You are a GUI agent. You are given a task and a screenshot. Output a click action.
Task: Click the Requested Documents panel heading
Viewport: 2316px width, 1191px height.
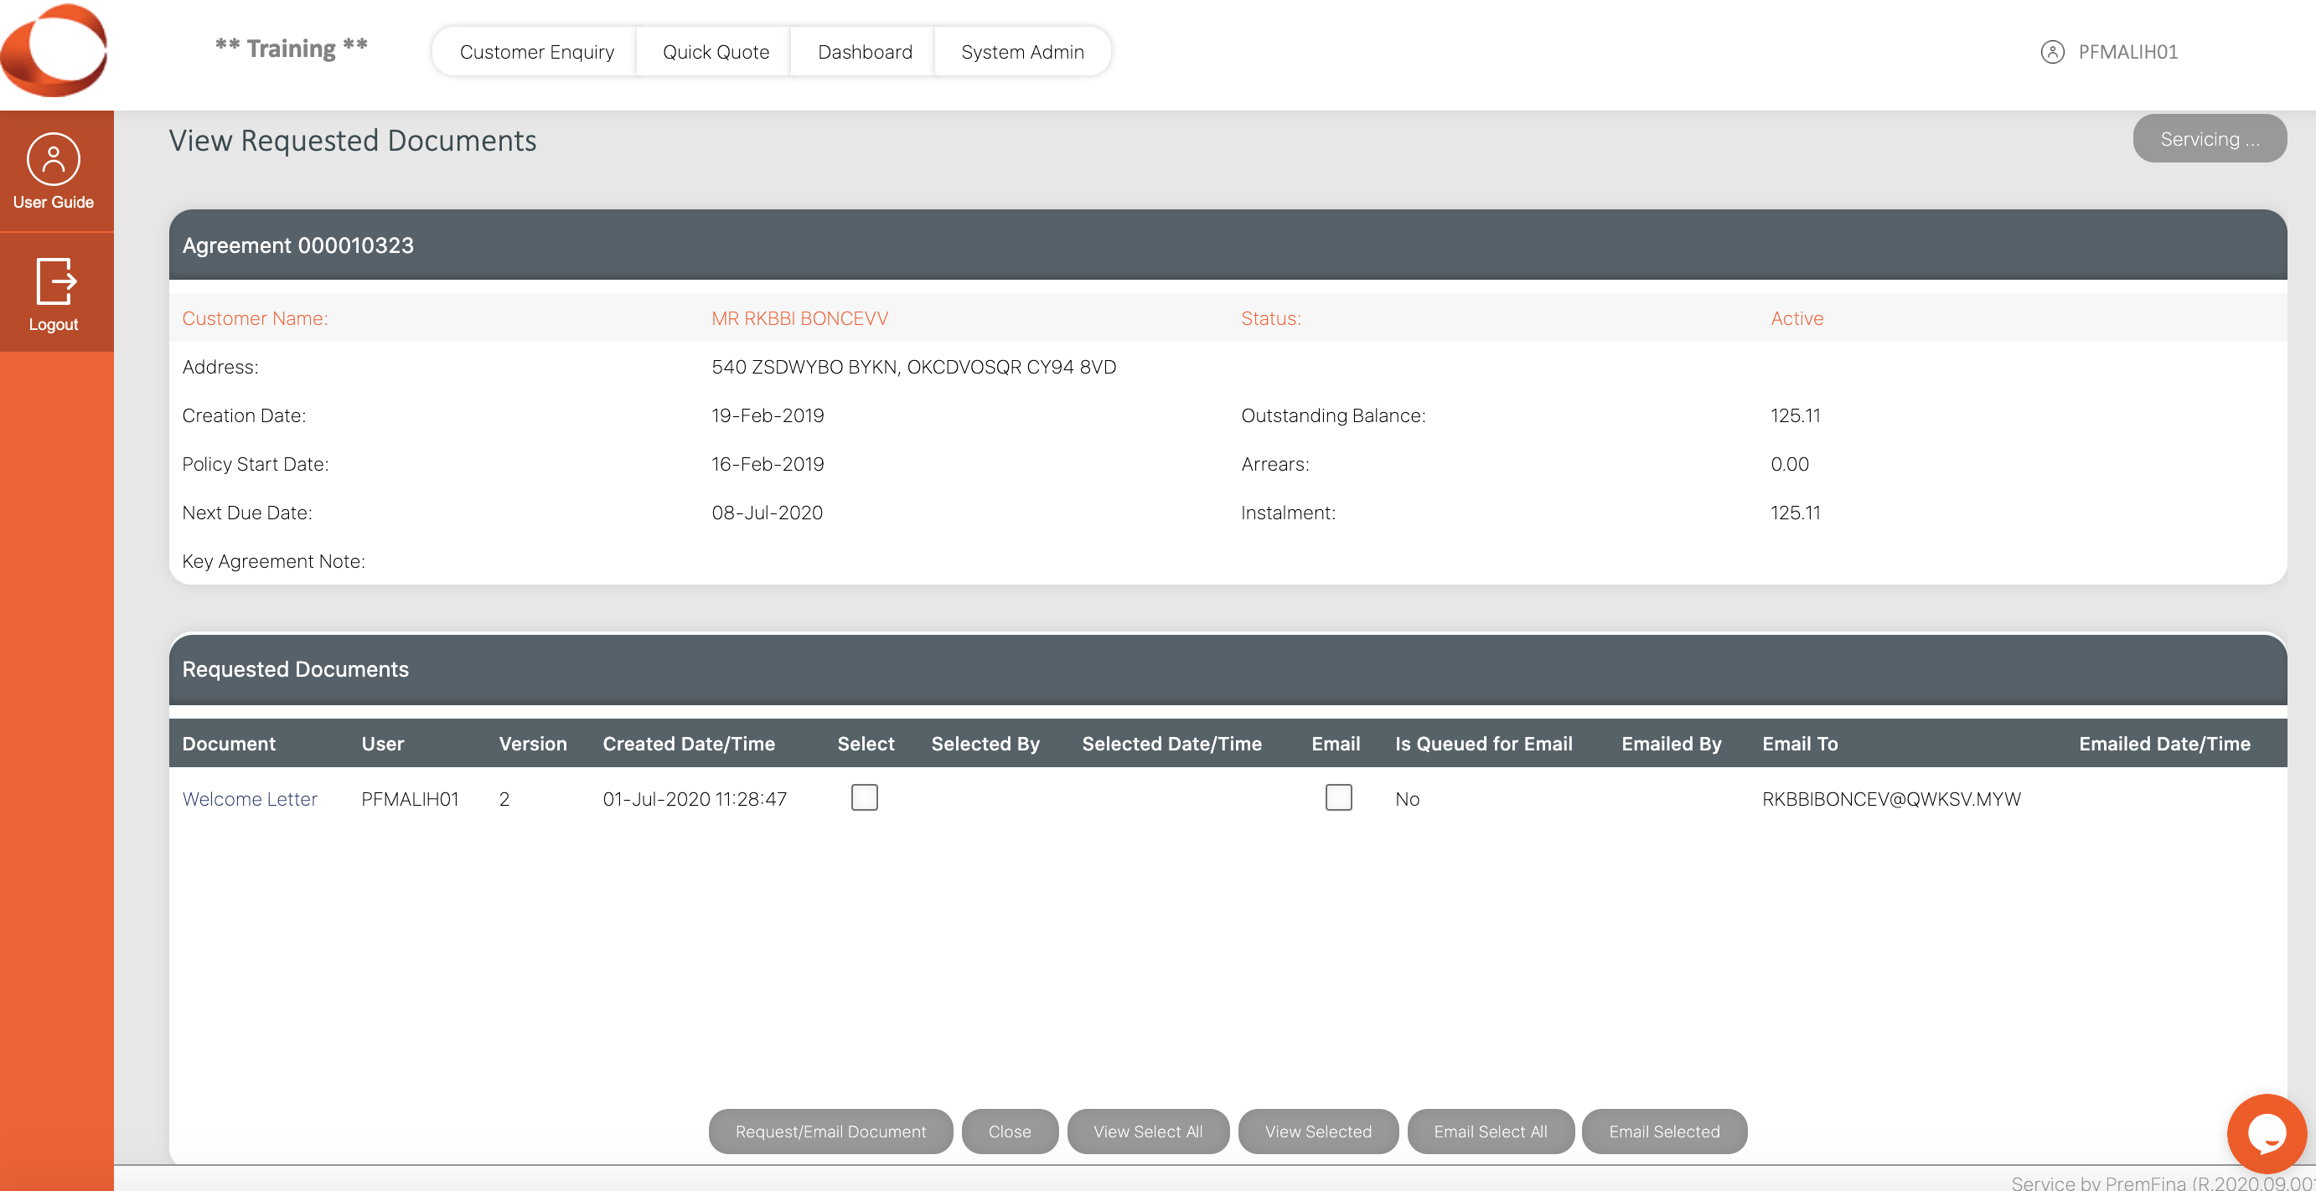[x=295, y=670]
